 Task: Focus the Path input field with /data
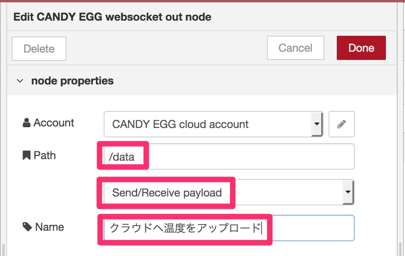click(229, 156)
